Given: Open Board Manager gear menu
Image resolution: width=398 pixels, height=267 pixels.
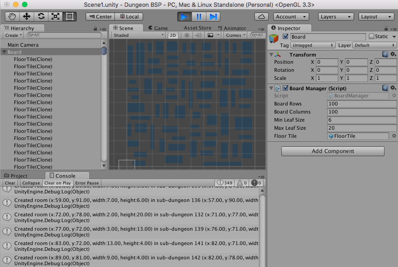Looking at the screenshot, I should [393, 88].
